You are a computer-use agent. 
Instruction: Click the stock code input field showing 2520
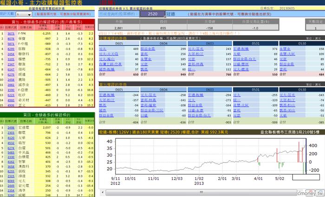pyautogui.click(x=153, y=14)
